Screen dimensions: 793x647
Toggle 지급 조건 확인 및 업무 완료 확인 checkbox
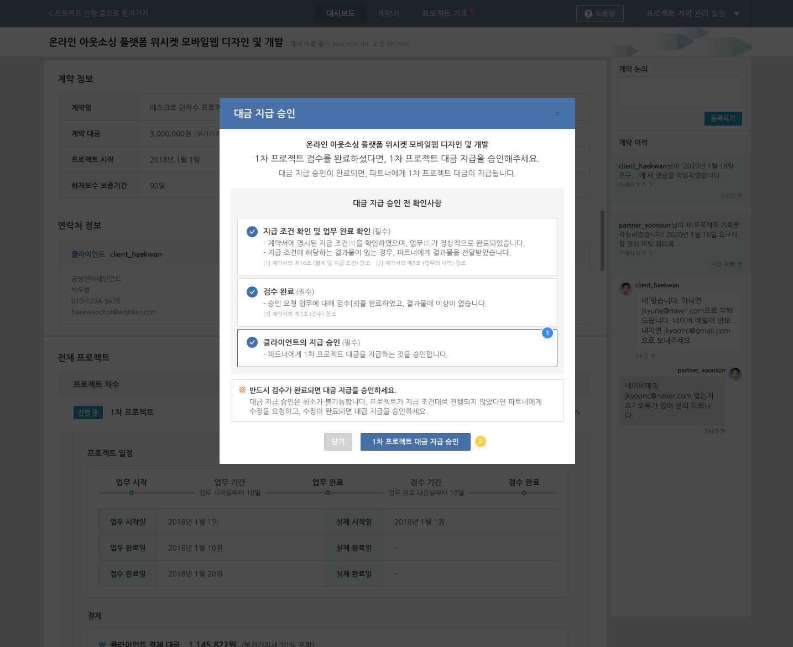click(x=252, y=231)
